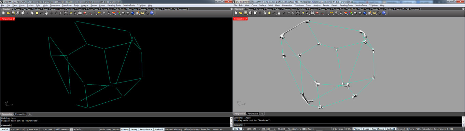The image size is (465, 131).
Task: Click Help question mark icon in right window
Action: coord(384,13)
